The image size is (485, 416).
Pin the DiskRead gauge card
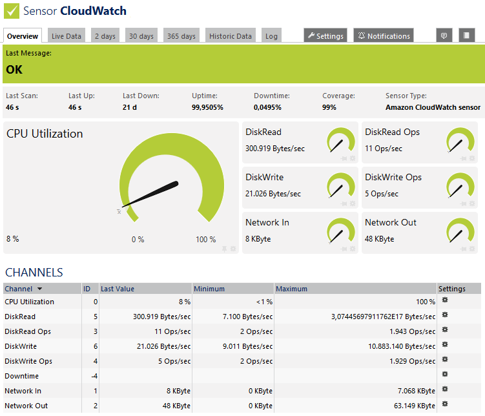[344, 158]
